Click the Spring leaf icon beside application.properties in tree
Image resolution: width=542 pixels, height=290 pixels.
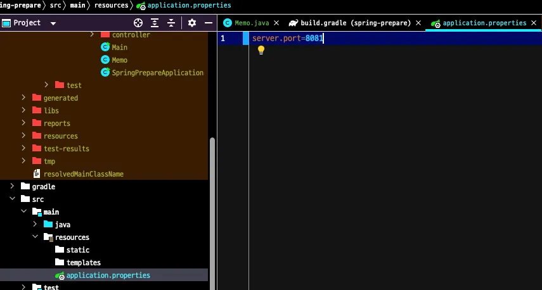(x=60, y=275)
